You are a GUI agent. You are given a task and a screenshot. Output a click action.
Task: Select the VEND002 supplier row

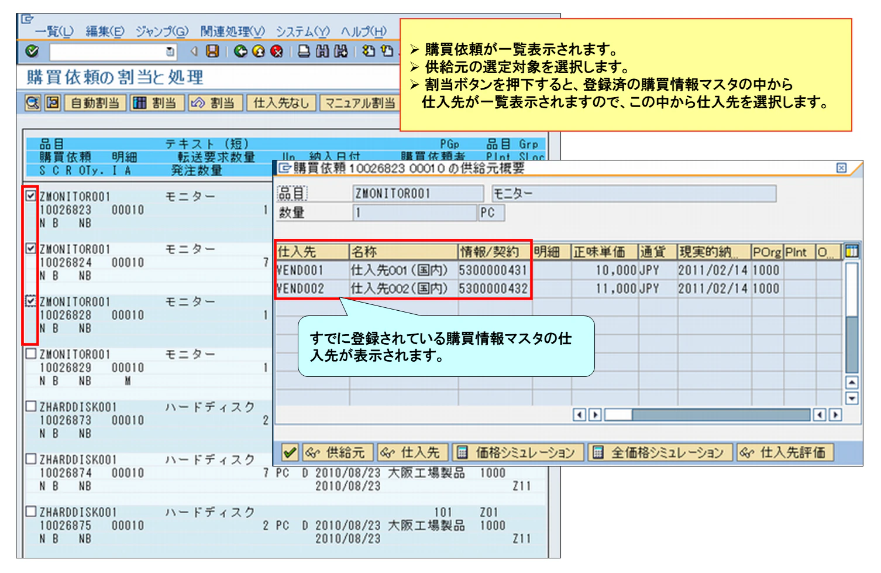559,289
